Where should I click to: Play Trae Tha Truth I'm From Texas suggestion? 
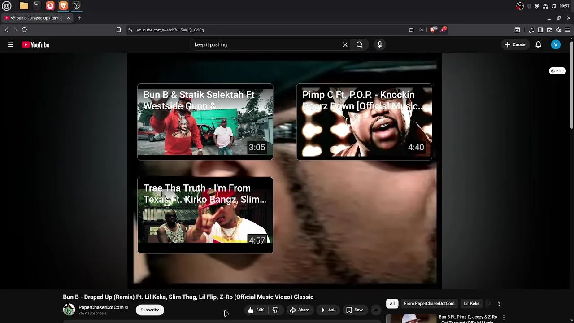205,215
